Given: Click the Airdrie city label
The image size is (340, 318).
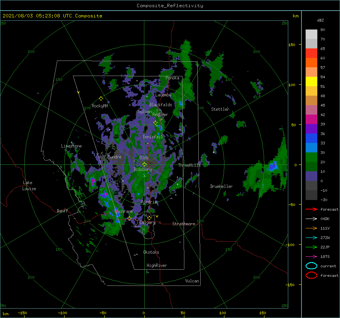Looking at the screenshot, I should (x=149, y=202).
